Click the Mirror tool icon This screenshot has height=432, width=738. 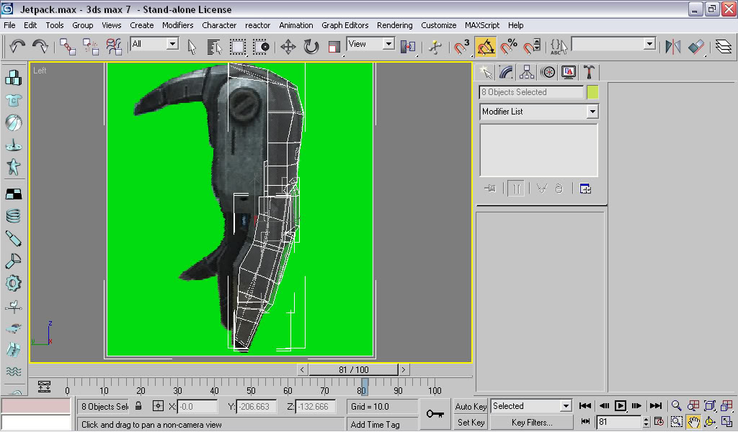pyautogui.click(x=672, y=48)
